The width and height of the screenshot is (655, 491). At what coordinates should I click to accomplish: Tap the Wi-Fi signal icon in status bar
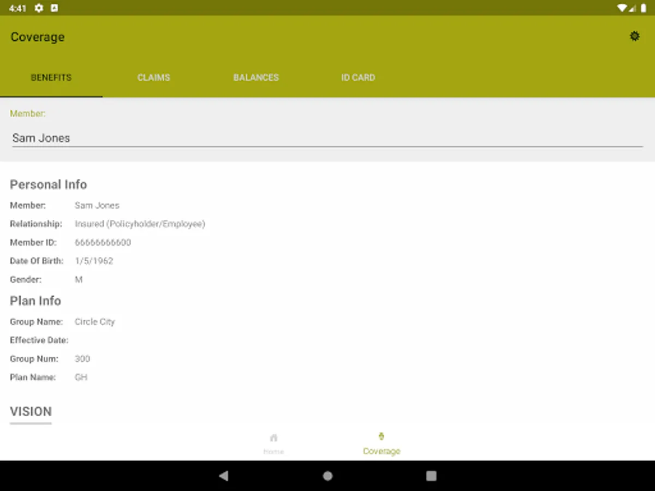click(x=622, y=8)
